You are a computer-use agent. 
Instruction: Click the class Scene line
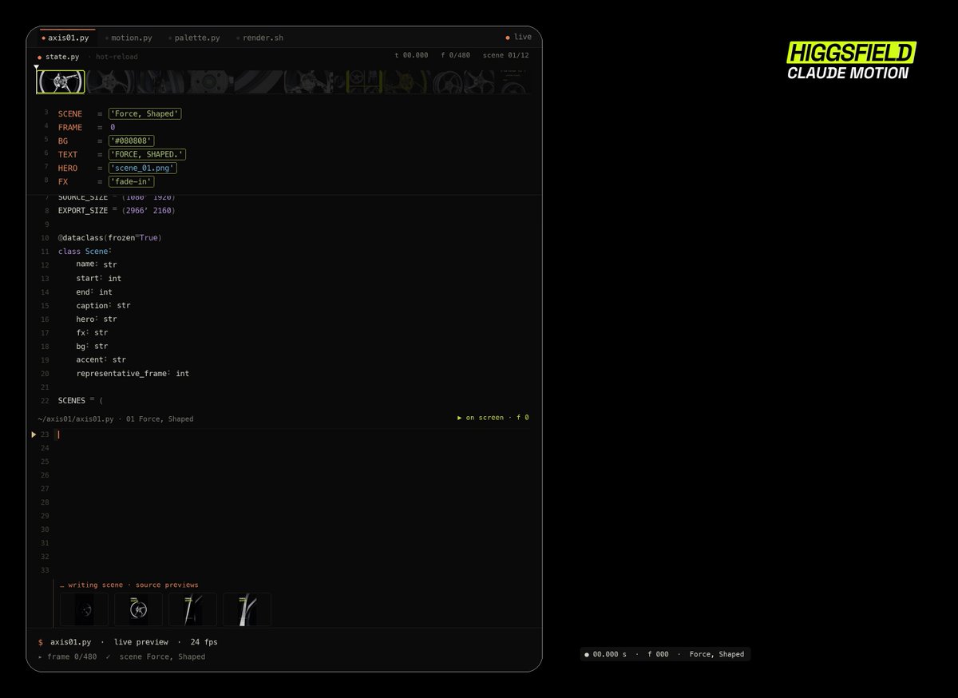[x=85, y=252]
